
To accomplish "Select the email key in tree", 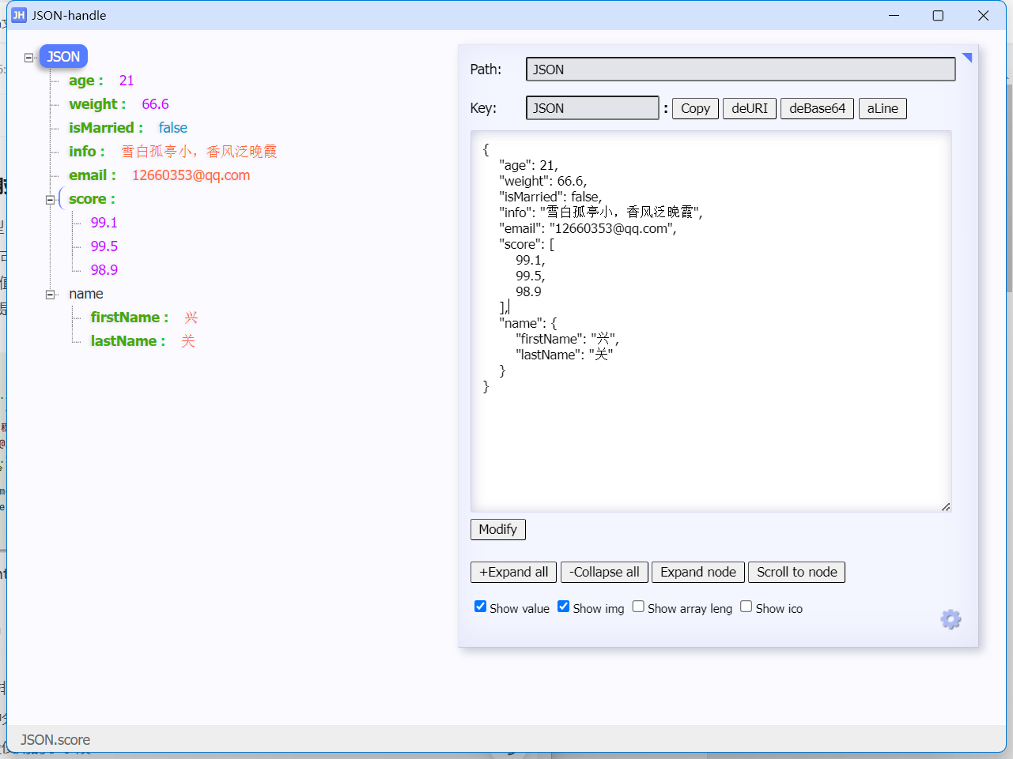I will tap(92, 175).
